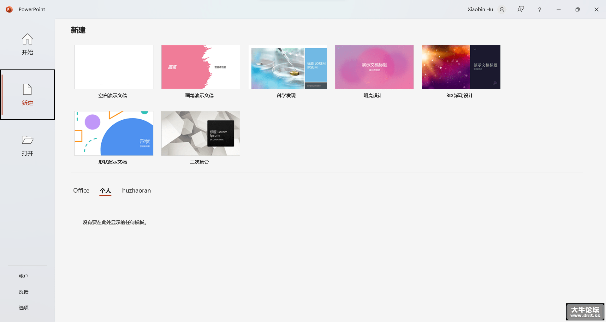Click the 形状演示文稿 label text
The height and width of the screenshot is (322, 606).
[113, 162]
